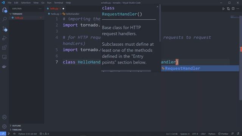The height and width of the screenshot is (136, 242).
Task: Click Ln 7, Col 46 cursor position
Action: tap(172, 134)
